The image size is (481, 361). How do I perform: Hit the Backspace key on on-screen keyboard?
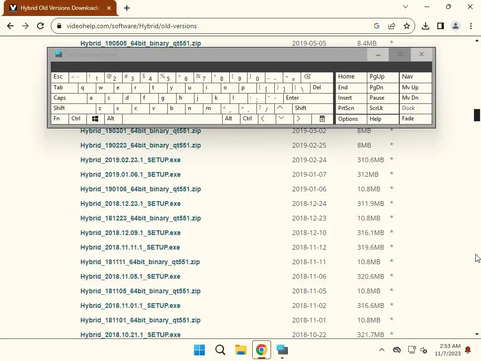(x=317, y=78)
